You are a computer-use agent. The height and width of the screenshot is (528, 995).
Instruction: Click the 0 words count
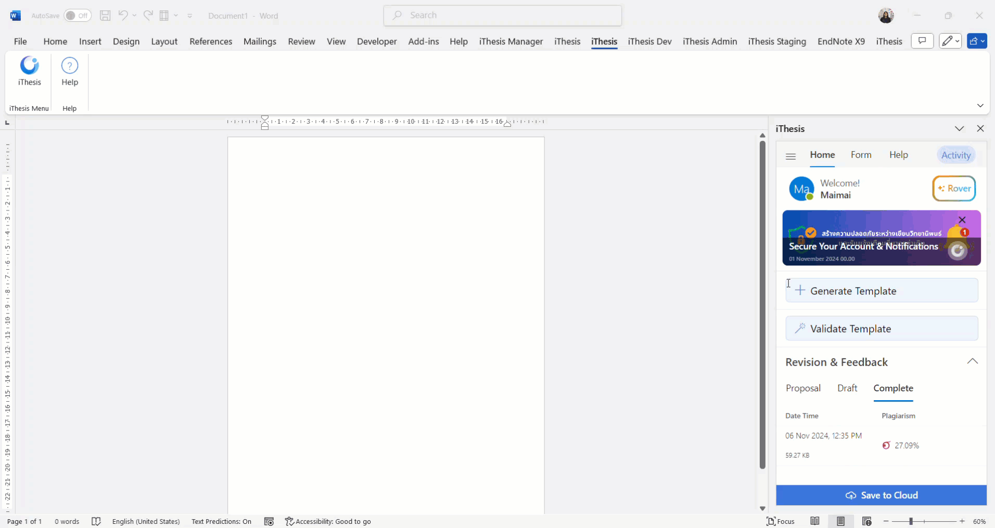(x=67, y=521)
